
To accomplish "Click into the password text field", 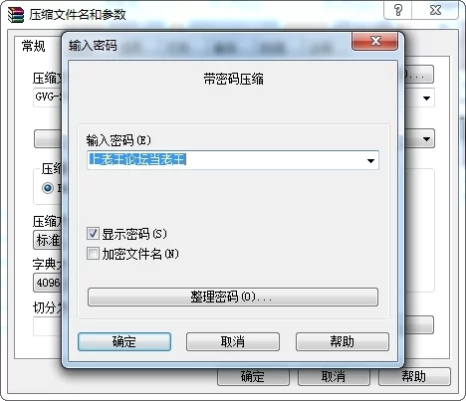I will coord(225,160).
